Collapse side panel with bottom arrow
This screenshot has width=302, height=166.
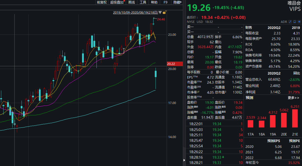coord(184,160)
